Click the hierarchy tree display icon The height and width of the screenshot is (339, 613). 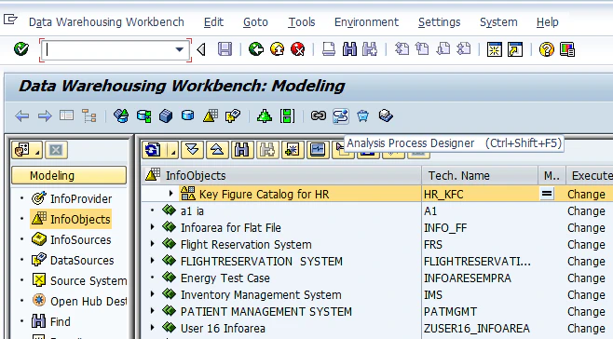(89, 116)
